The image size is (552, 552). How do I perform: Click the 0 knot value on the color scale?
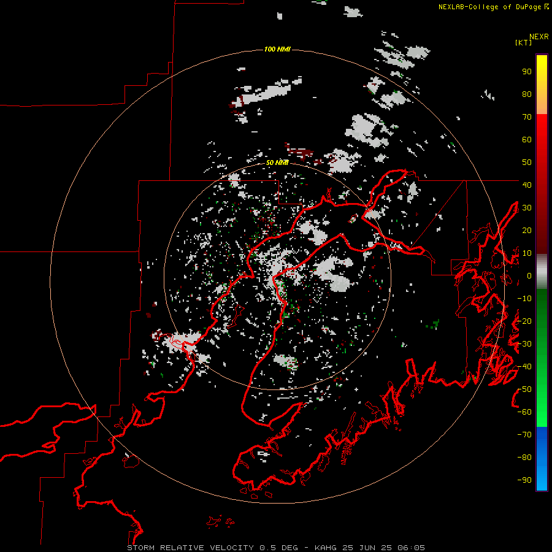tap(529, 276)
